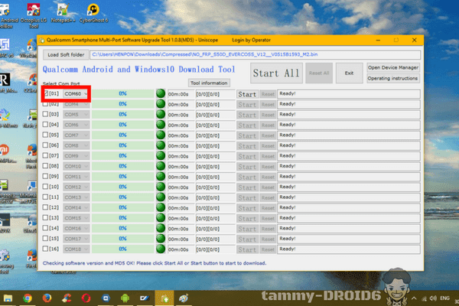This screenshot has width=459, height=306.
Task: Click the Exit button
Action: (349, 73)
